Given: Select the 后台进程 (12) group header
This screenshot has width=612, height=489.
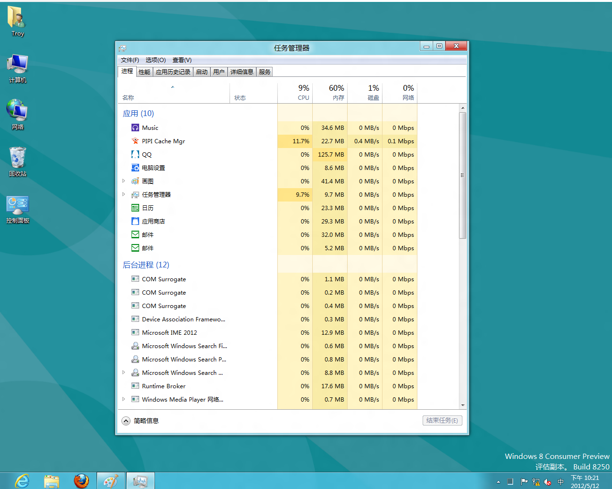Looking at the screenshot, I should [146, 265].
